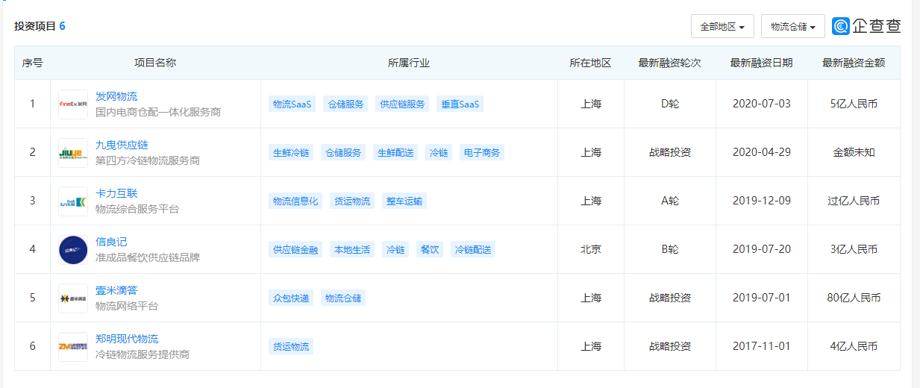Click the 货运物流 tag in 郑明现代物流 row
Viewport: 920px width, 388px height.
(x=291, y=347)
